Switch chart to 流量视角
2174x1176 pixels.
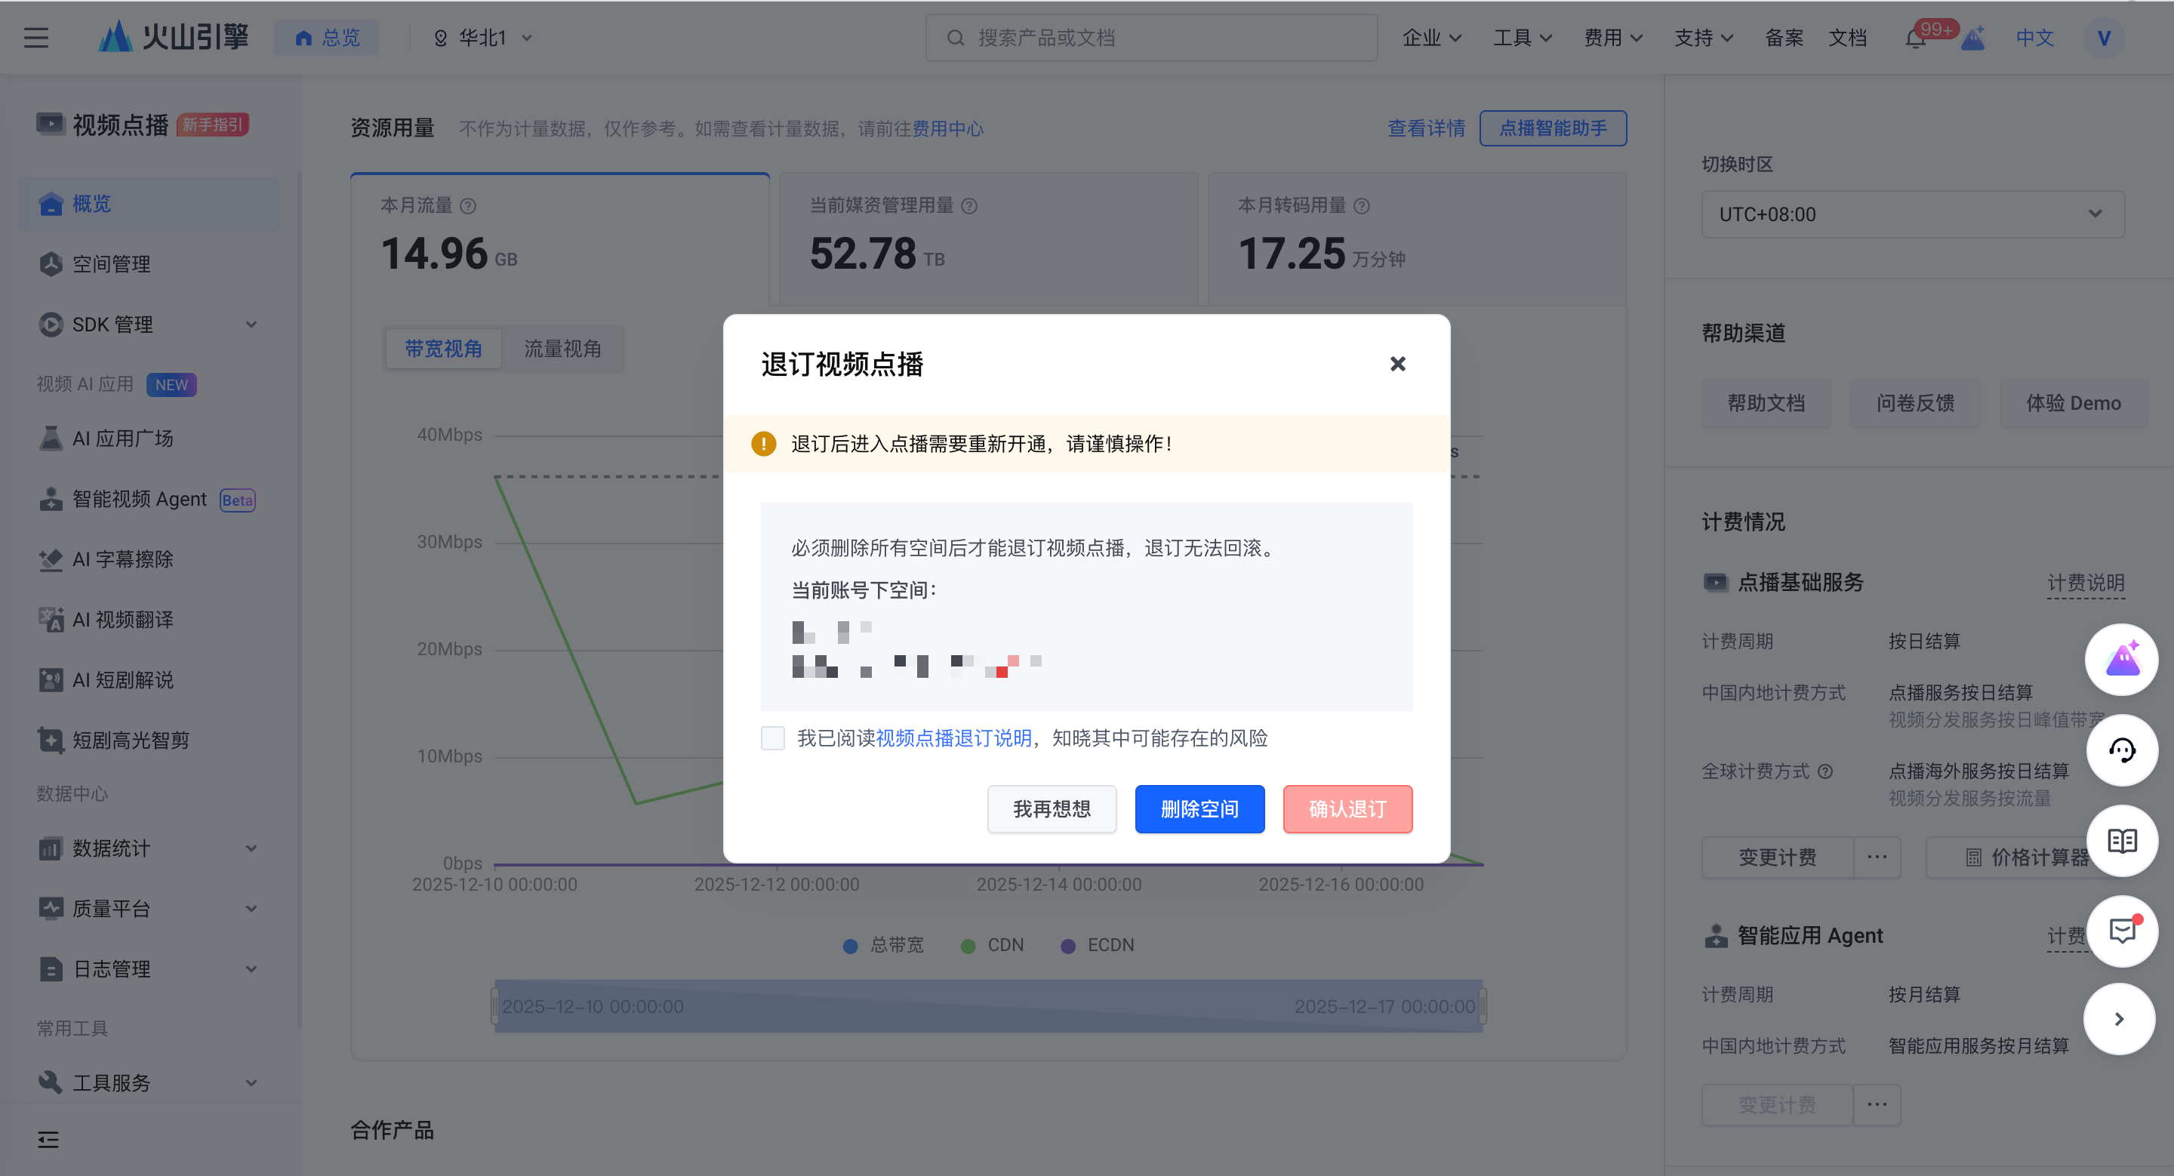pos(562,349)
